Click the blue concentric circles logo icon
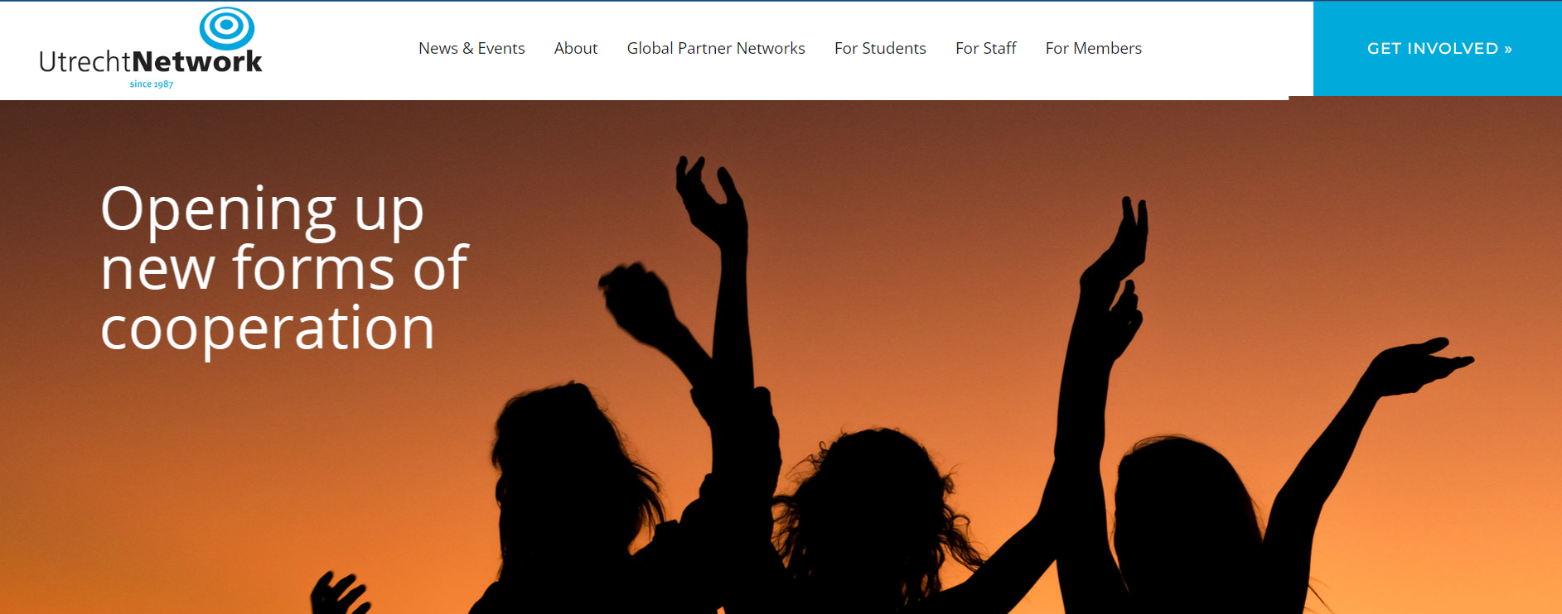Screen dimensions: 1562x614 click(x=226, y=27)
